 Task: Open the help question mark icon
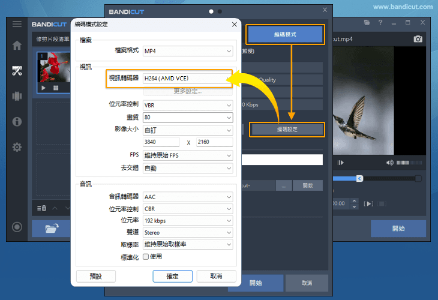coord(380,23)
